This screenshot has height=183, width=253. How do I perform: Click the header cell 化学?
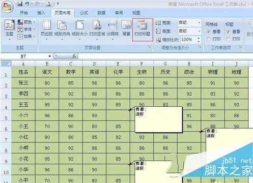[x=118, y=72]
